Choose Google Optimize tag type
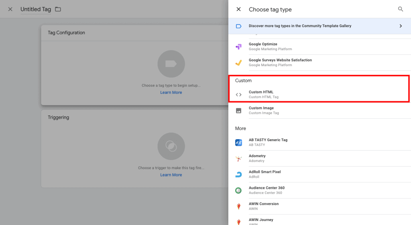Screen dimensions: 411x225 pyautogui.click(x=319, y=47)
